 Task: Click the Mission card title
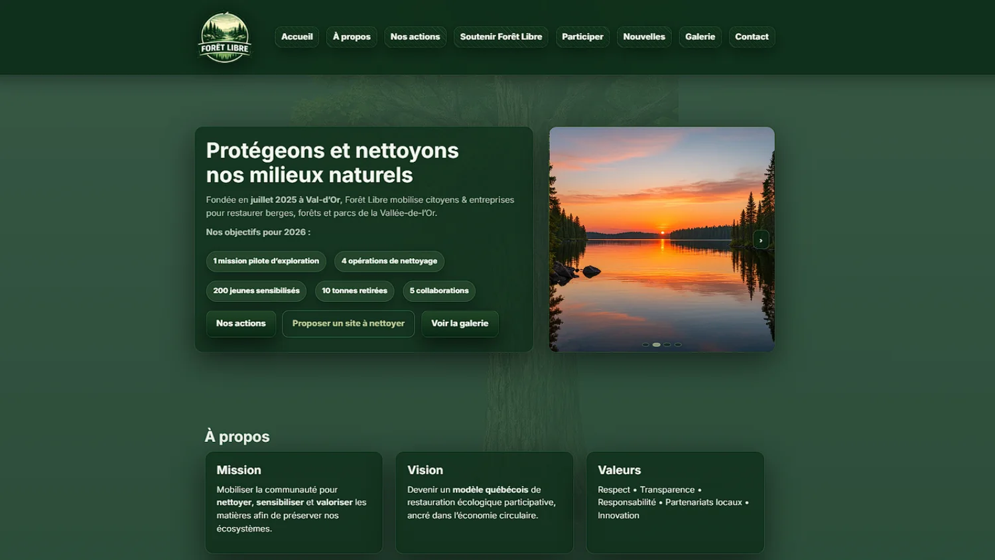pyautogui.click(x=239, y=470)
